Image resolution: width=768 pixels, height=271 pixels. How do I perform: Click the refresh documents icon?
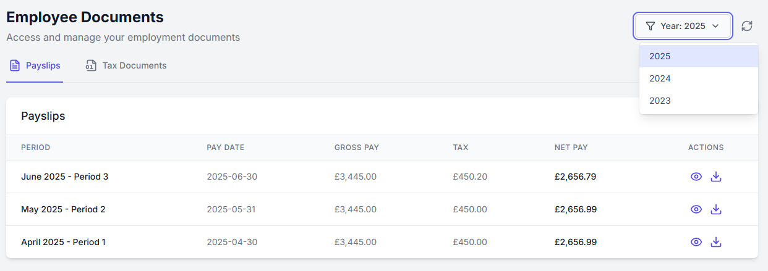tap(747, 26)
